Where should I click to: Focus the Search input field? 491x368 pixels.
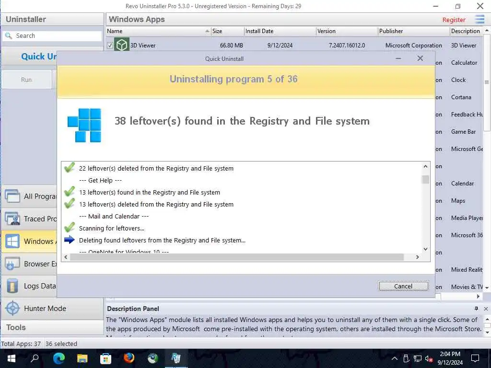tap(52, 35)
